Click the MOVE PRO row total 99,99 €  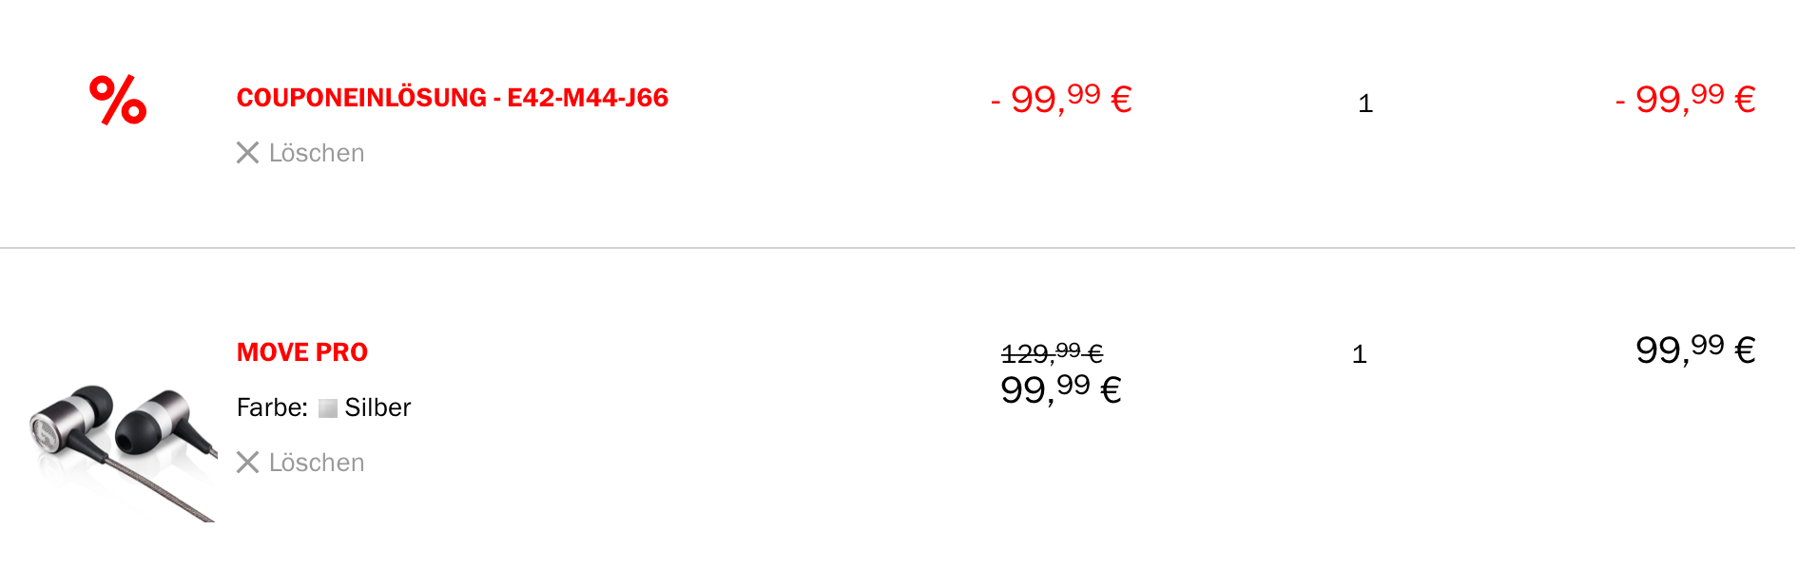(1694, 350)
